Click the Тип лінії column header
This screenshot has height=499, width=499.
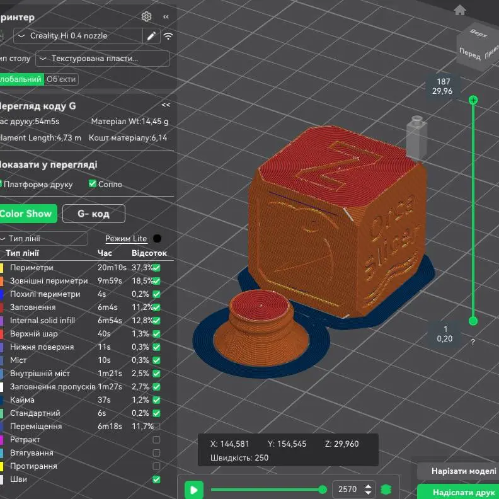point(22,253)
